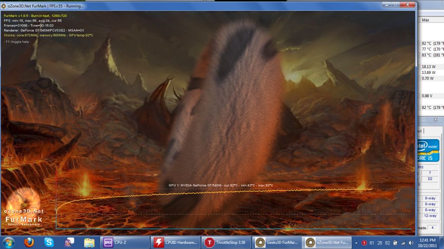Click the FurMark window title bar icon
The width and height of the screenshot is (444, 249).
click(3, 6)
